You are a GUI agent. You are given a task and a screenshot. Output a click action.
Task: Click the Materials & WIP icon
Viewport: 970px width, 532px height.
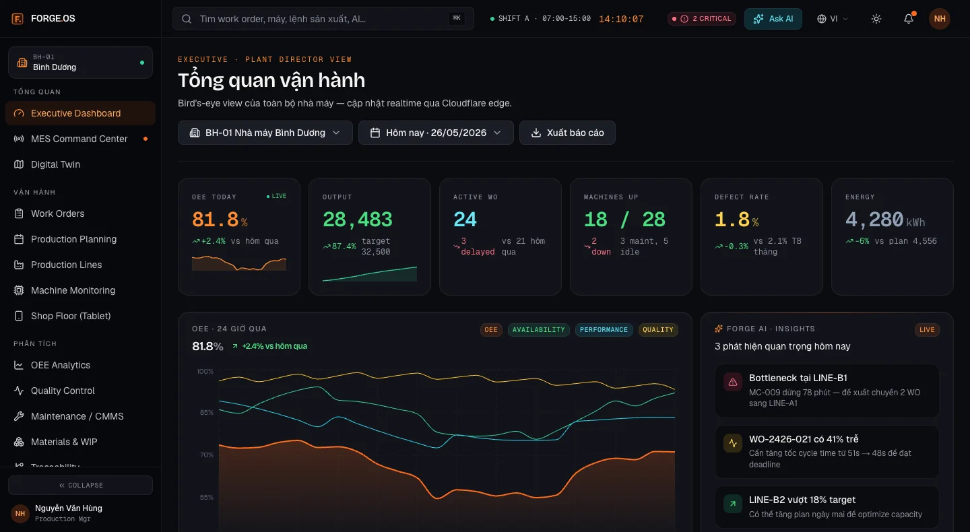point(19,442)
